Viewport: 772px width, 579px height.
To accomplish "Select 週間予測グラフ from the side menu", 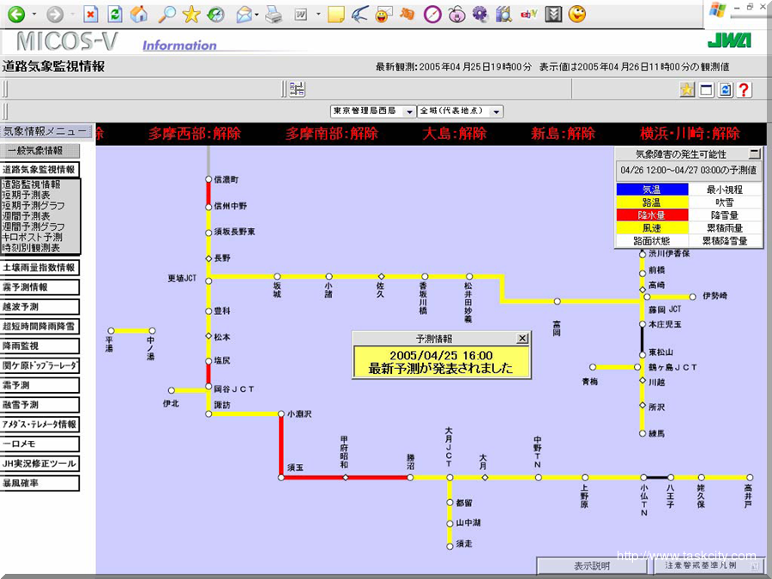I will point(33,226).
